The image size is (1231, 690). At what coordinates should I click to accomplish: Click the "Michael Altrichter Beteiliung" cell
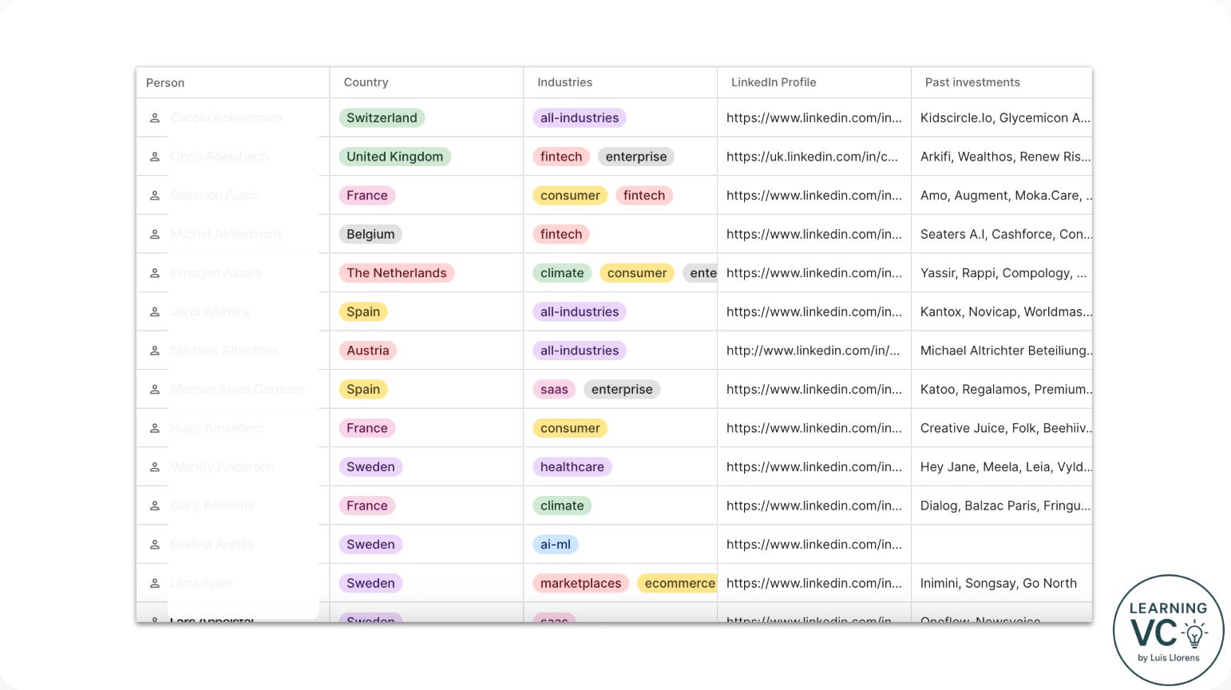(1002, 351)
